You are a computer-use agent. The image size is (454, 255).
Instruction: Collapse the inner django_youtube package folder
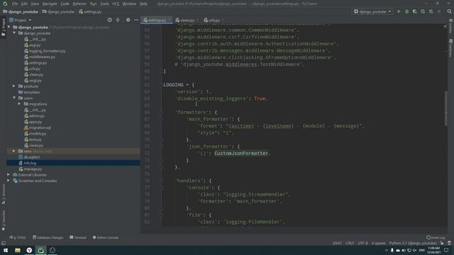click(14, 33)
